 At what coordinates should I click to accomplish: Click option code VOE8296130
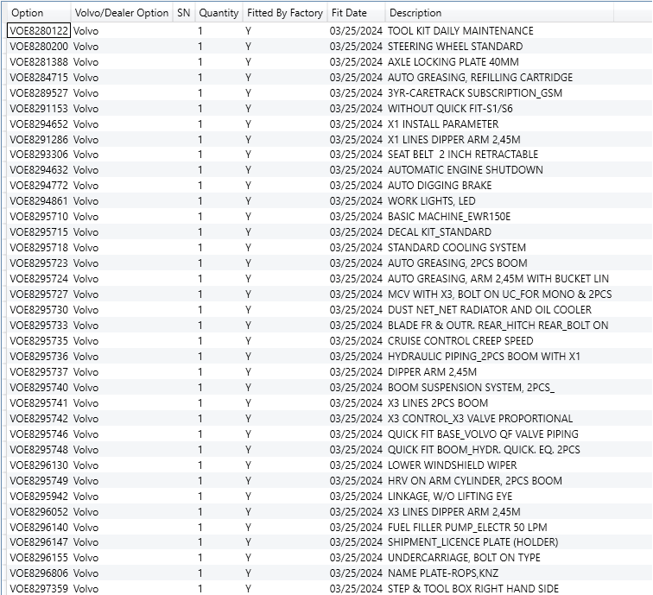tap(39, 465)
